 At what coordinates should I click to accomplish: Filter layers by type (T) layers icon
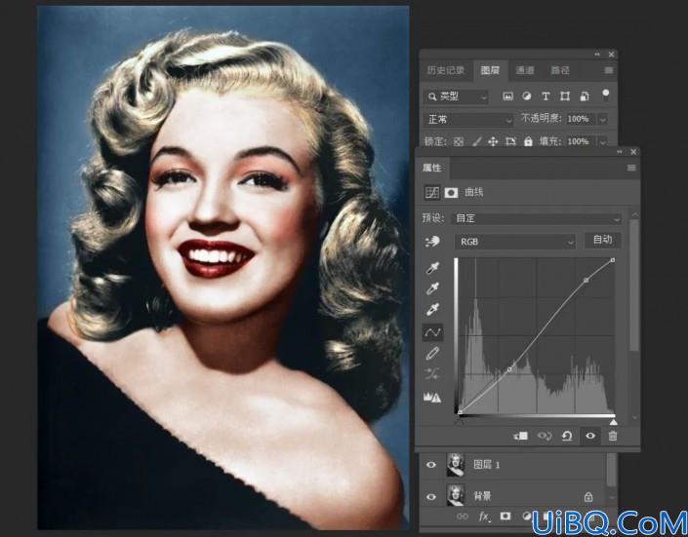pyautogui.click(x=546, y=96)
